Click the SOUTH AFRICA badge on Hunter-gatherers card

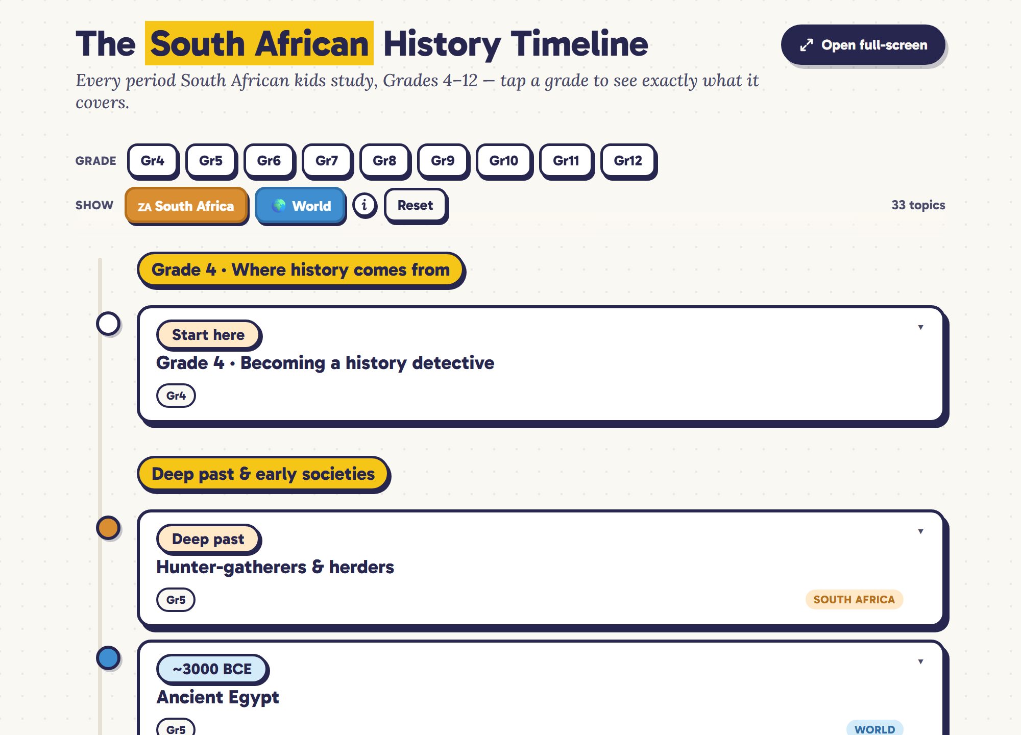[854, 600]
